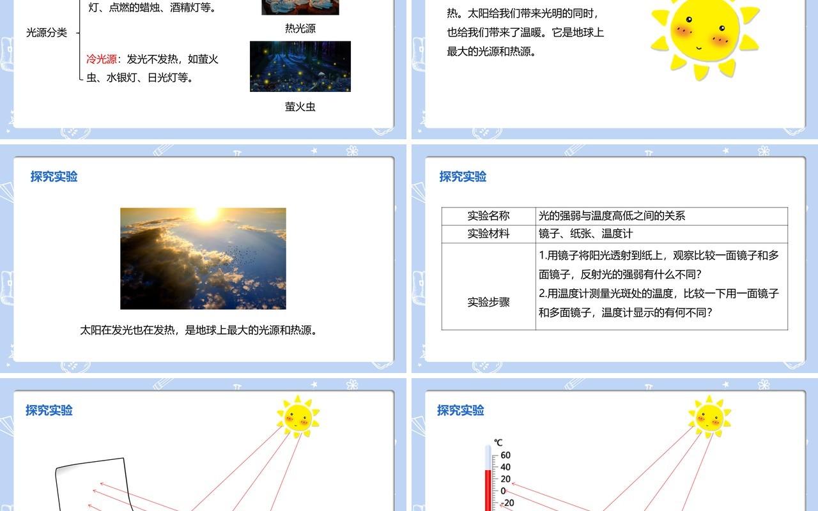Click the red 冷光源 term

[x=102, y=59]
